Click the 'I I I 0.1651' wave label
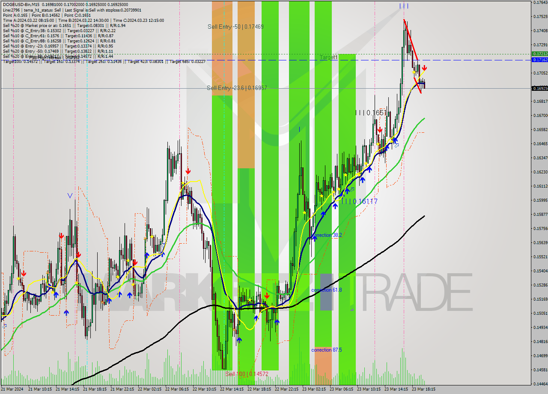 pyautogui.click(x=371, y=113)
